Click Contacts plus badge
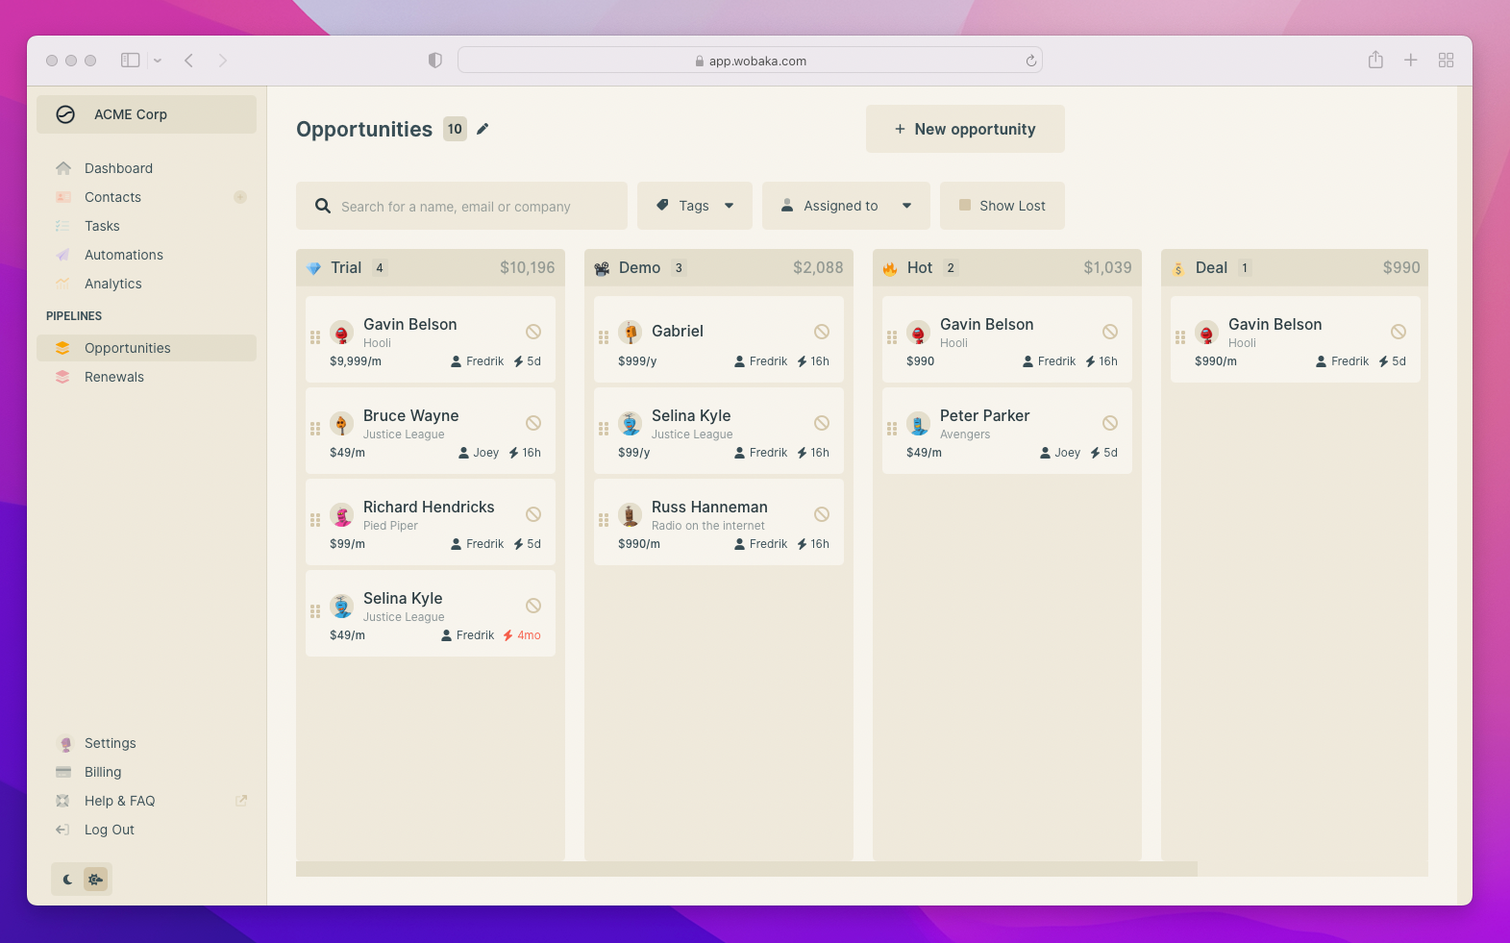The image size is (1510, 943). click(240, 197)
